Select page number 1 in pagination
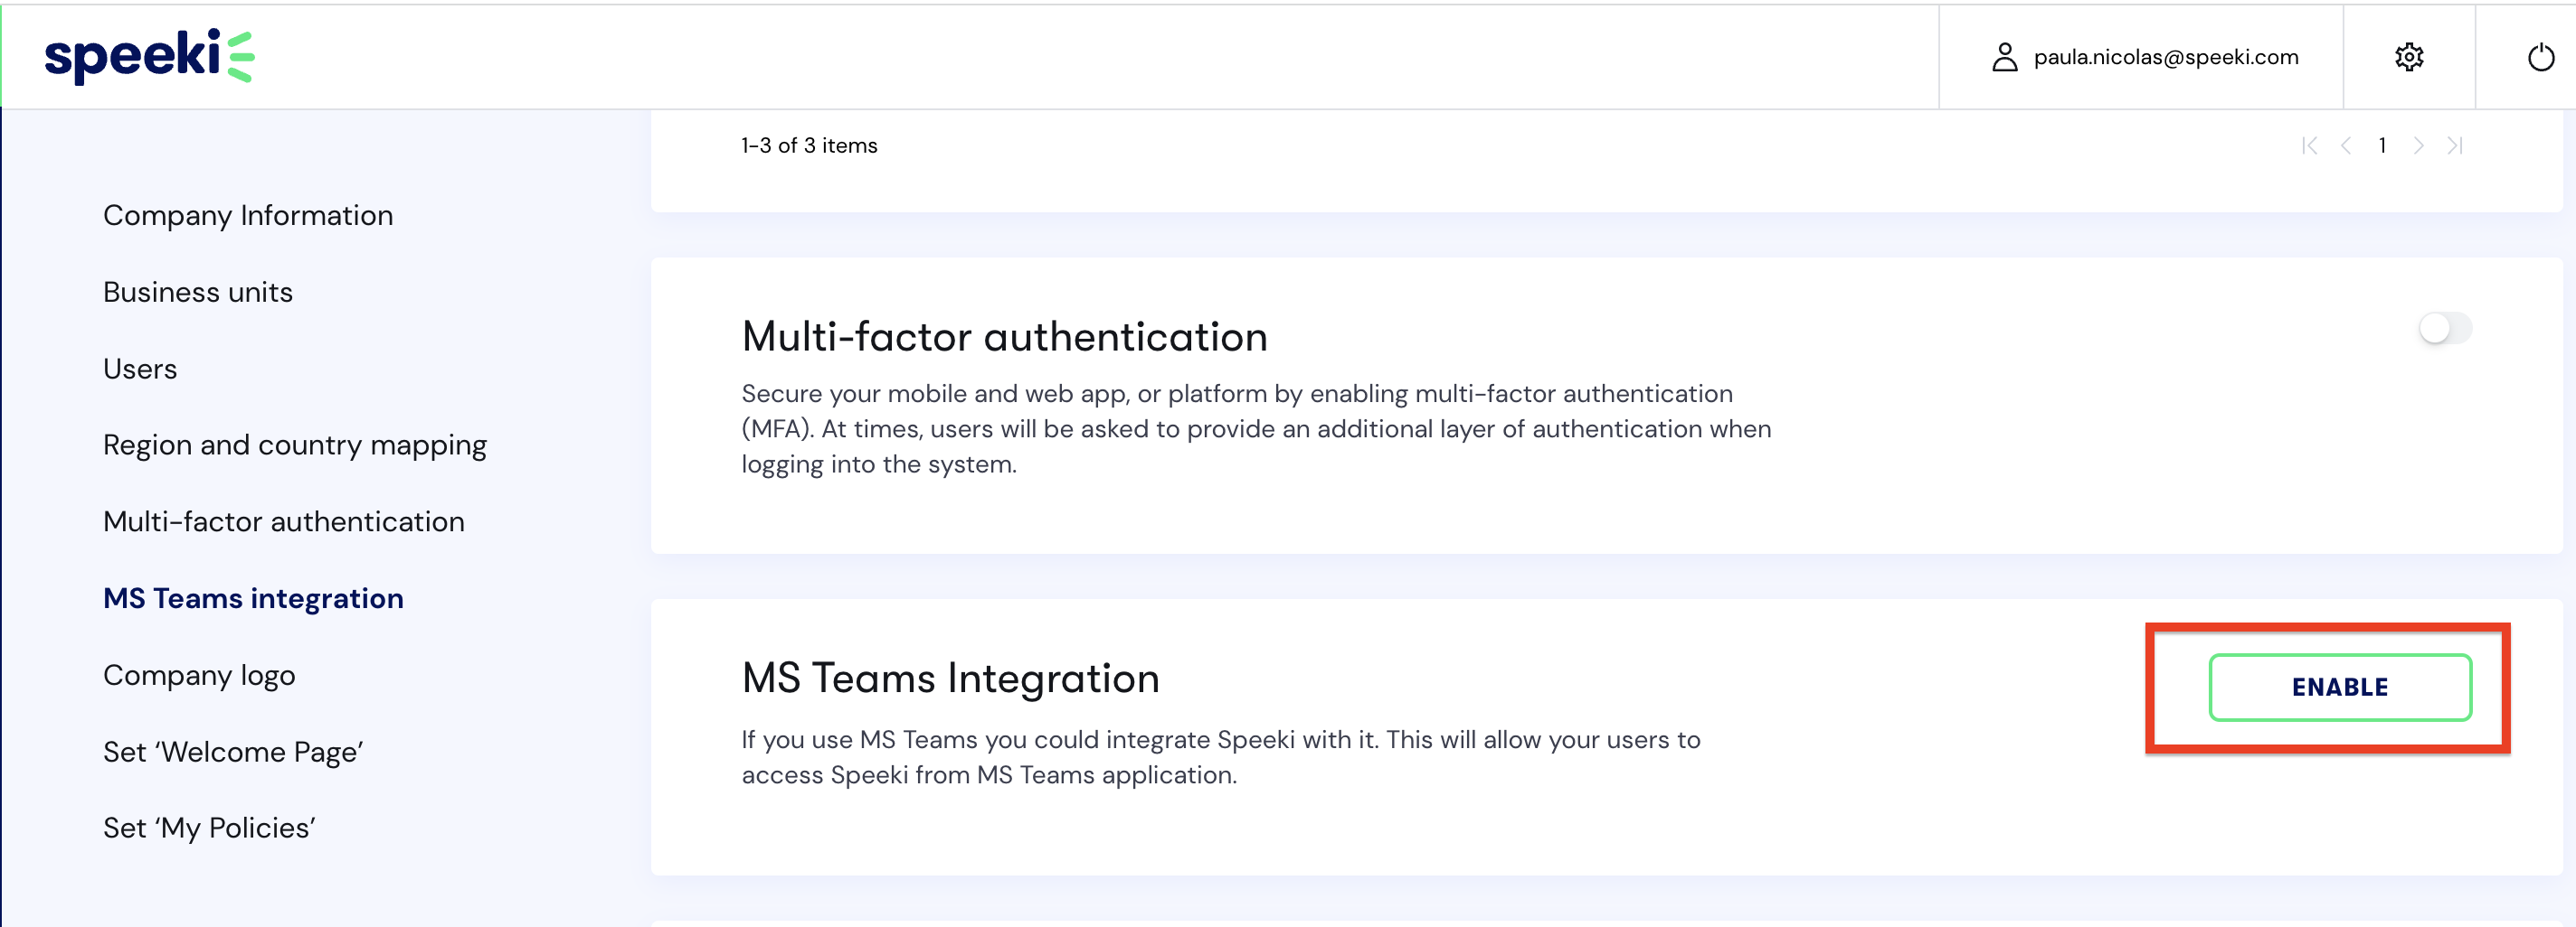This screenshot has height=927, width=2576. (x=2382, y=145)
